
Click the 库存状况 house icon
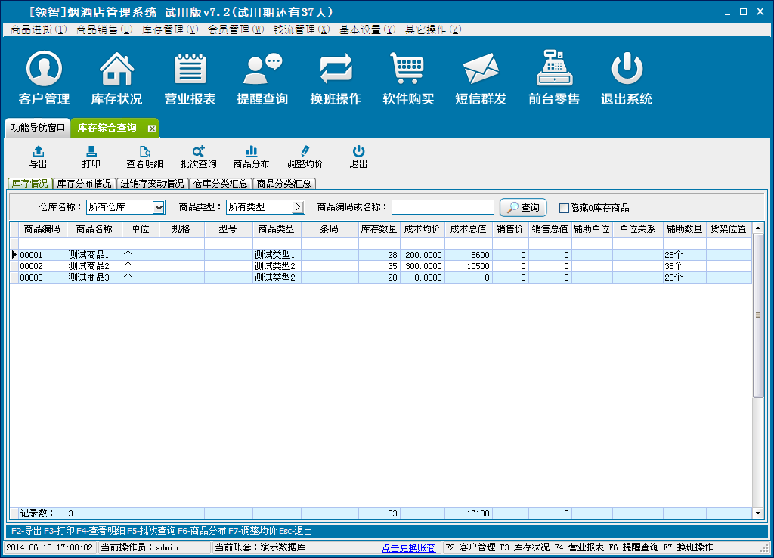116,70
